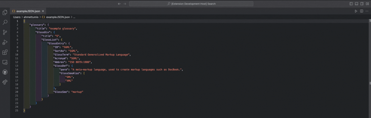The image size is (371, 118).
Task: Click line number 14 in the gutter
Action: click(x=17, y=70)
